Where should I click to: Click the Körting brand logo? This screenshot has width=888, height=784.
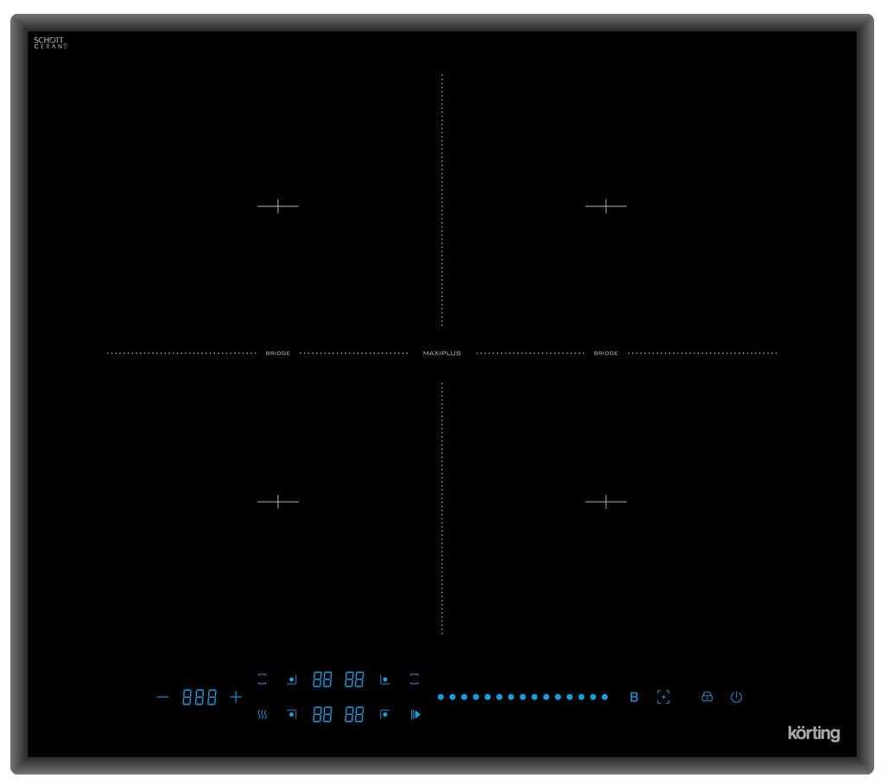[813, 734]
